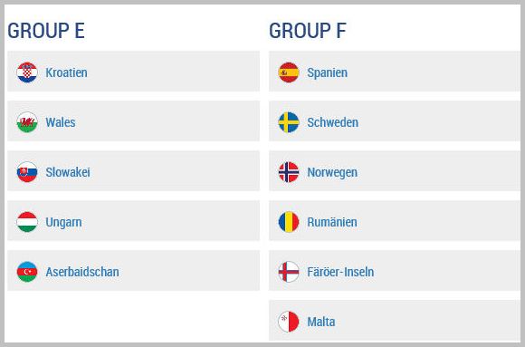Click the Malta flag icon

(x=289, y=322)
